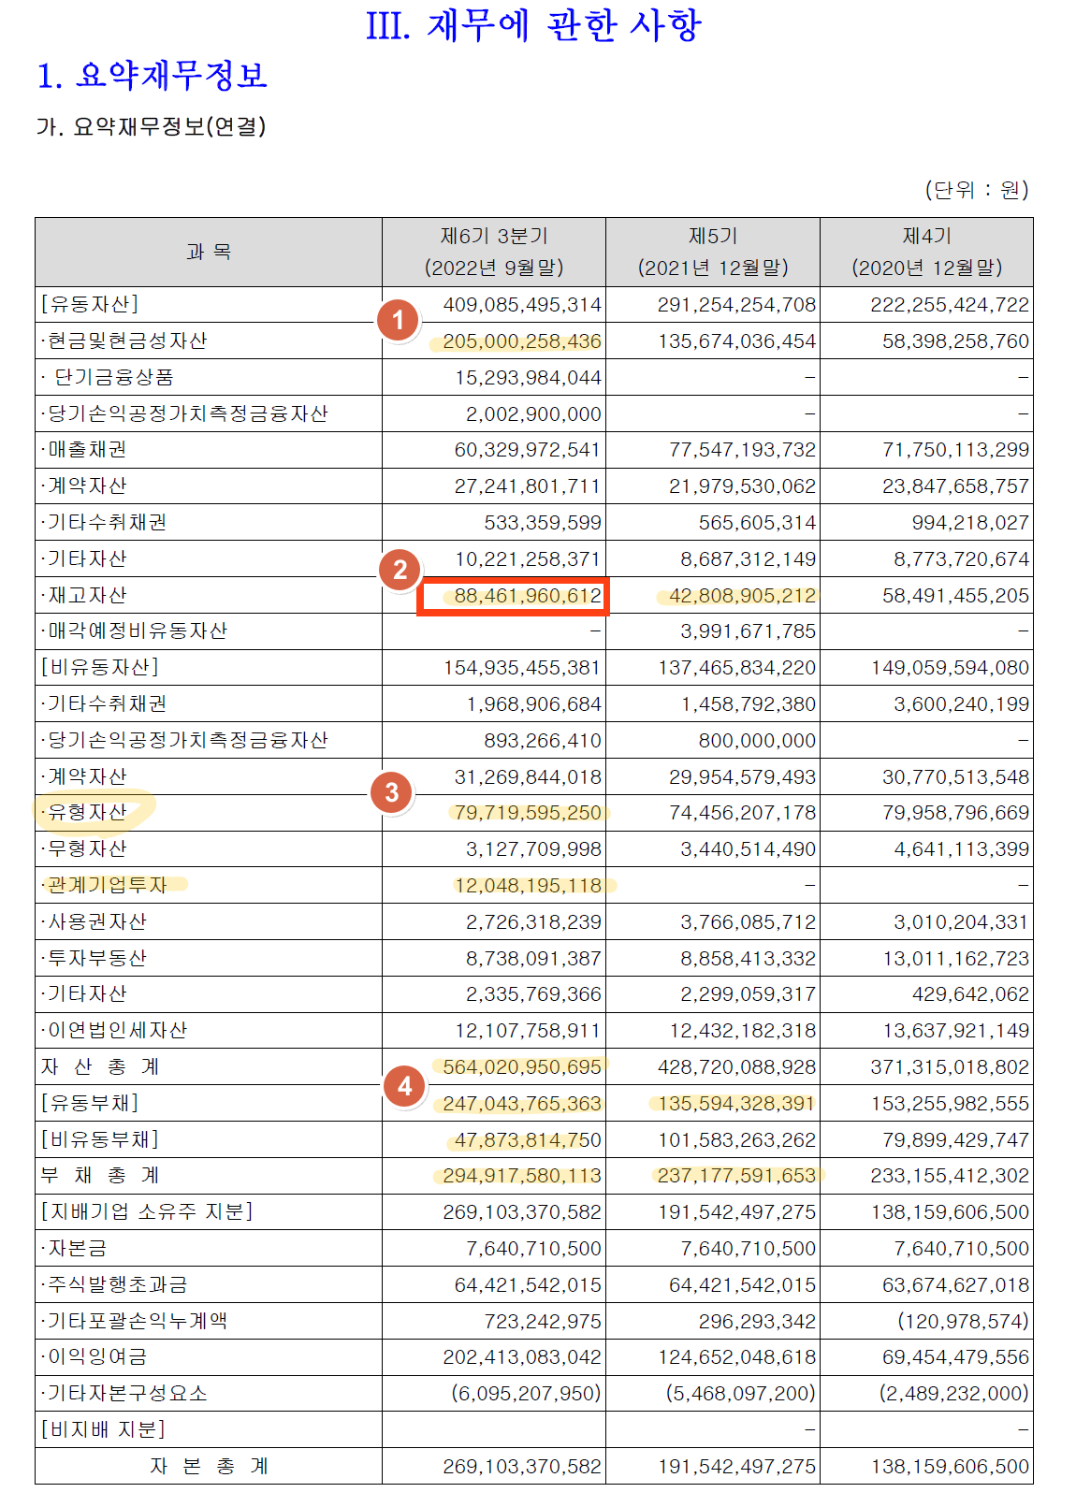This screenshot has width=1076, height=1507.
Task: Click the boxed value 88,461,960,612
Action: tap(528, 596)
